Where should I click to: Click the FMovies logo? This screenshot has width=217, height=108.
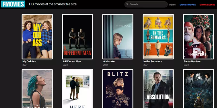point(13,4)
